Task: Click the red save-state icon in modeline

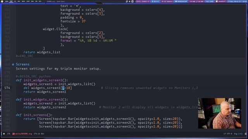Action: pyautogui.click(x=14, y=134)
